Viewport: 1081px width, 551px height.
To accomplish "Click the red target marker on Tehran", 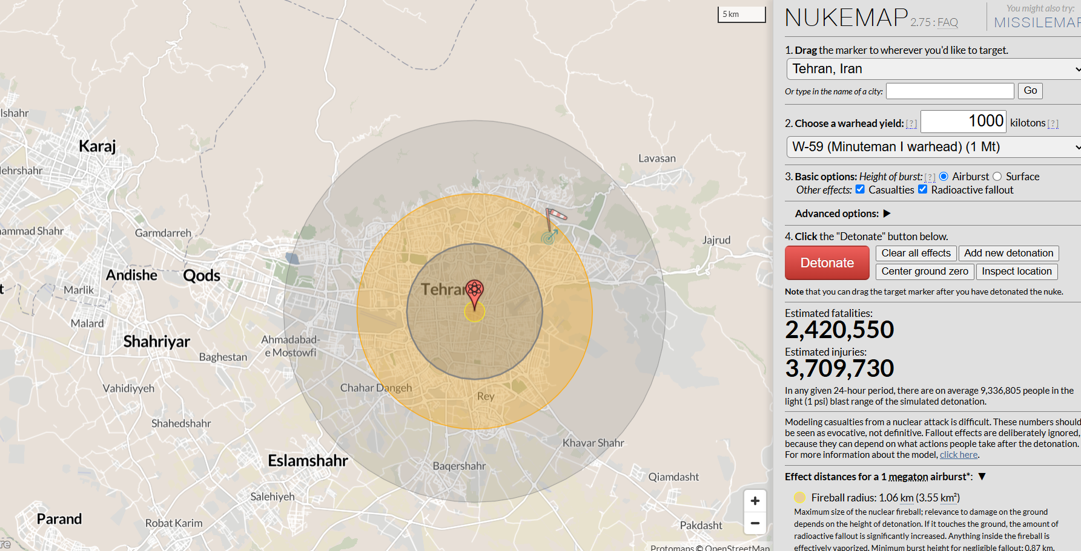I will [x=475, y=295].
